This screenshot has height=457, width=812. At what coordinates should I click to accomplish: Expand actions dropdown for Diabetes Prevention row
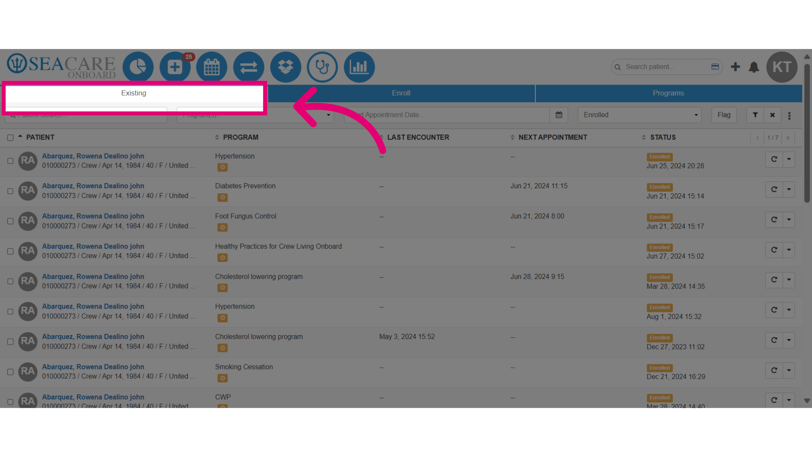tap(789, 190)
